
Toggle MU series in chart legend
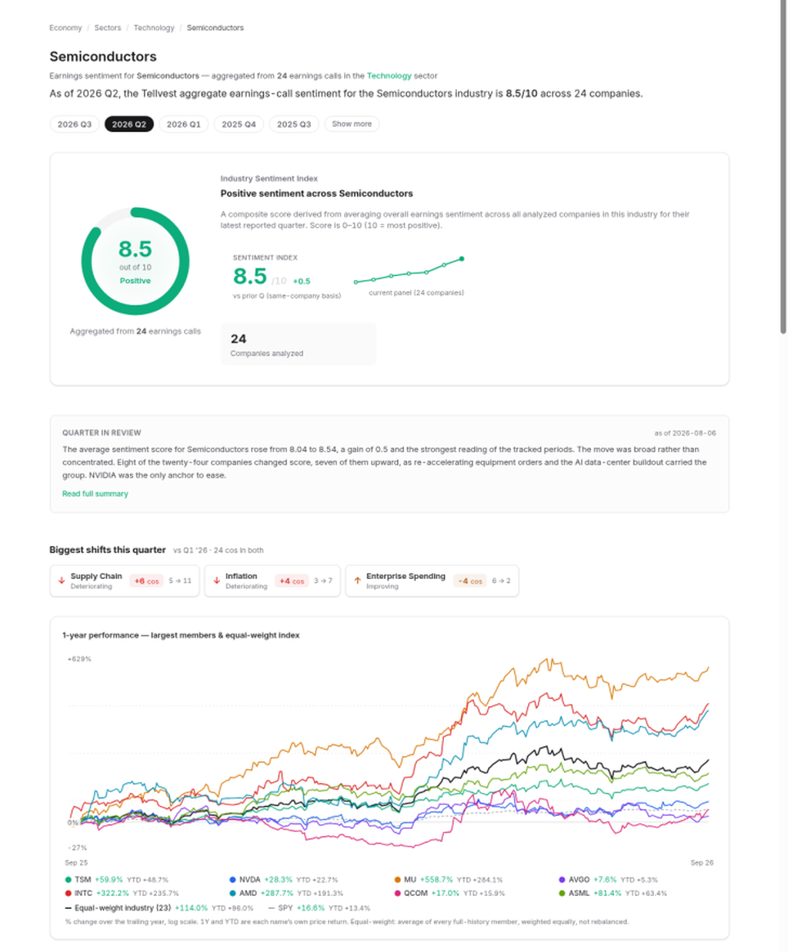[448, 880]
